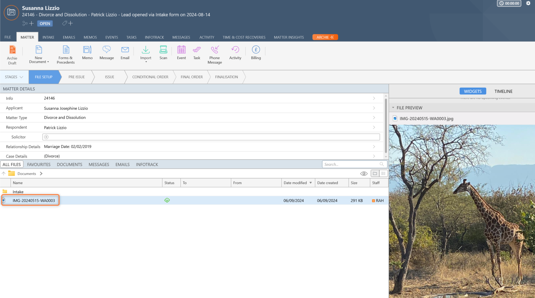This screenshot has width=535, height=298.
Task: Expand the STAGES dropdown
Action: [x=14, y=77]
